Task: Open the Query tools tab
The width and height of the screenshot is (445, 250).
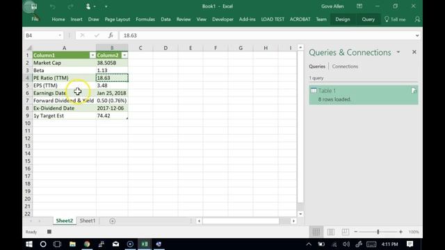Action: tap(368, 19)
